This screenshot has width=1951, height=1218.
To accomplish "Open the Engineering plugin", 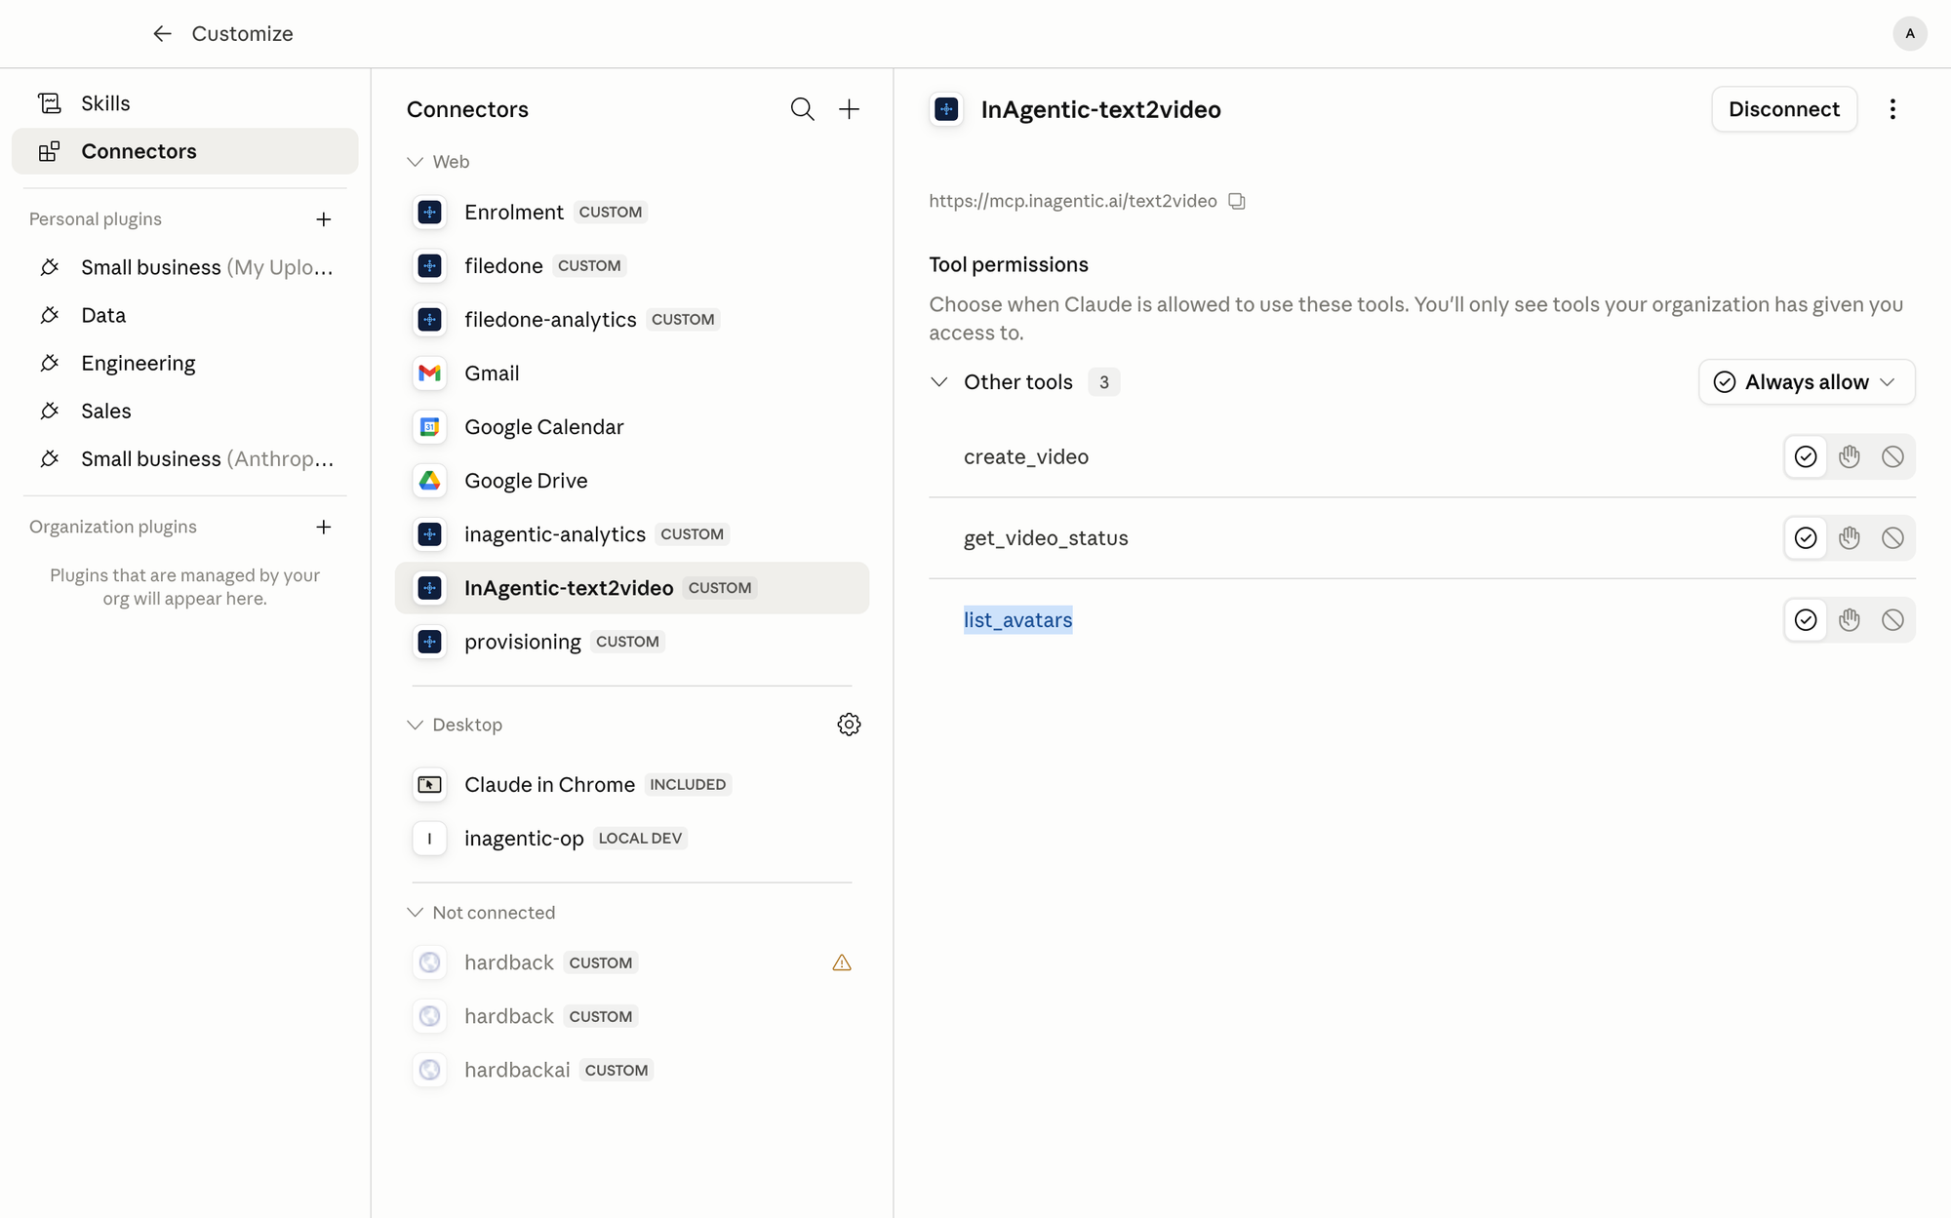I will [184, 363].
